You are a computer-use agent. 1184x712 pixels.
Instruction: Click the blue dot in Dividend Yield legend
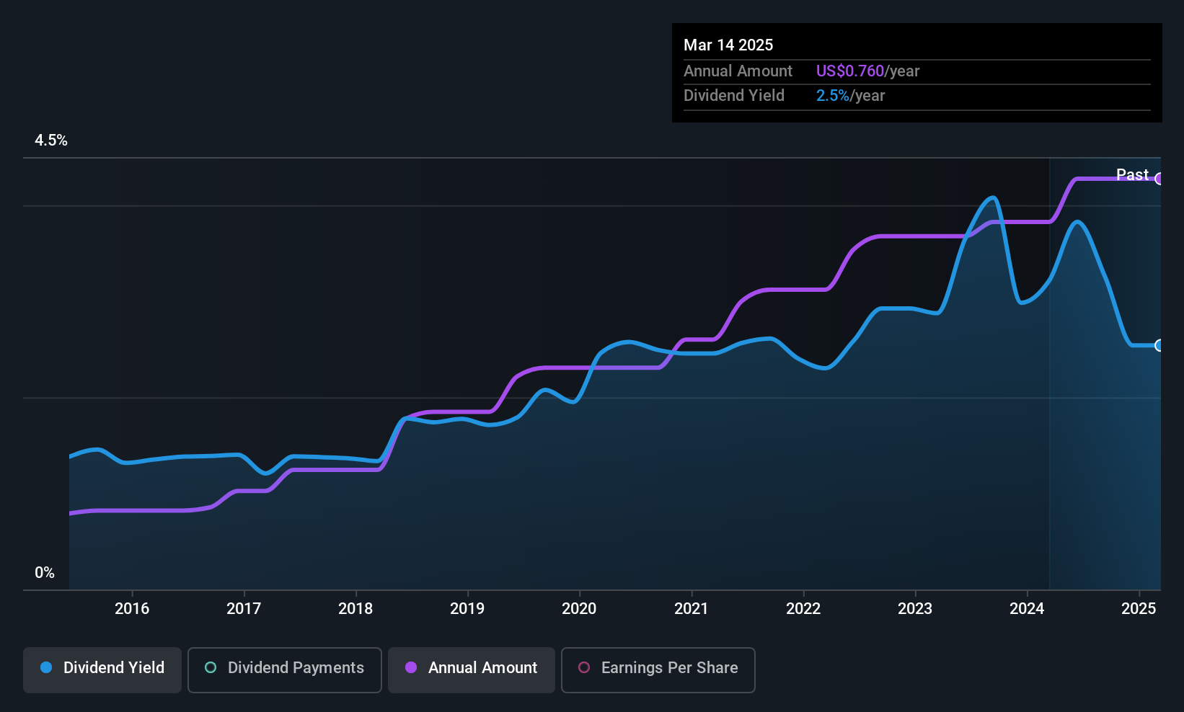coord(46,667)
